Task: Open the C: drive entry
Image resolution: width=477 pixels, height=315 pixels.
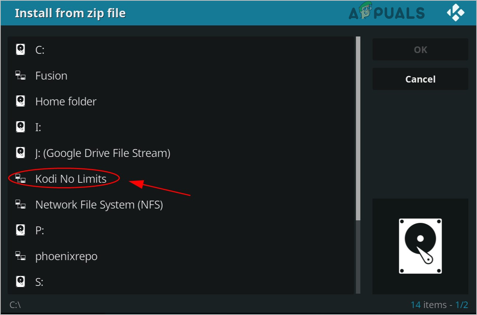Action: 40,50
